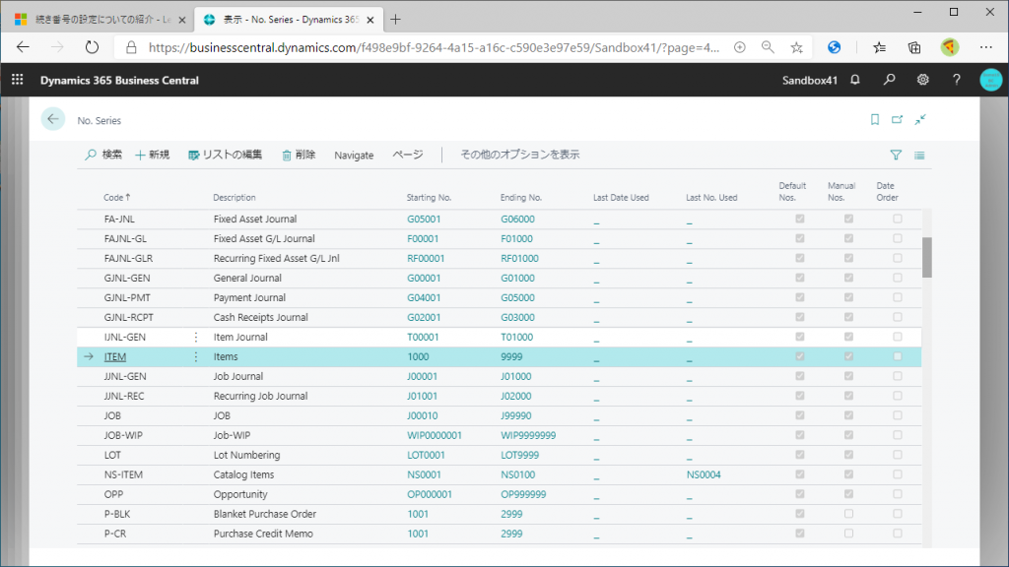Image resolution: width=1009 pixels, height=567 pixels.
Task: Click the globe extension icon in toolbar
Action: click(834, 47)
